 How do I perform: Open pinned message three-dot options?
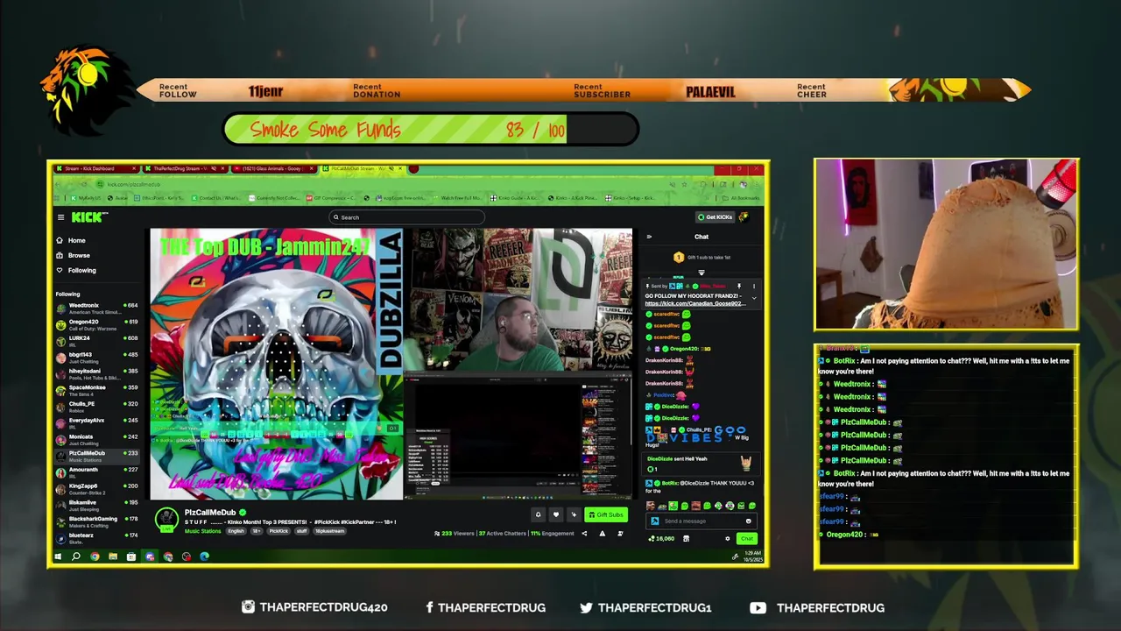click(x=753, y=286)
